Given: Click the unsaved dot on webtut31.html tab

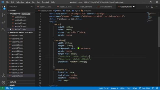Looking at the screenshot, I should [134, 7].
